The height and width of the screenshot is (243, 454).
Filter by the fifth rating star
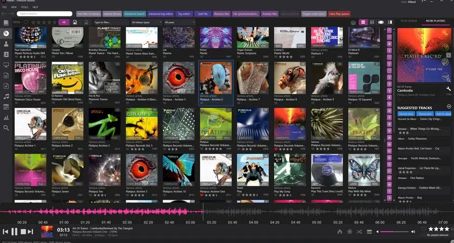54,22
